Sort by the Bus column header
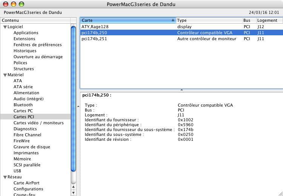The height and width of the screenshot is (196, 283). pos(249,20)
